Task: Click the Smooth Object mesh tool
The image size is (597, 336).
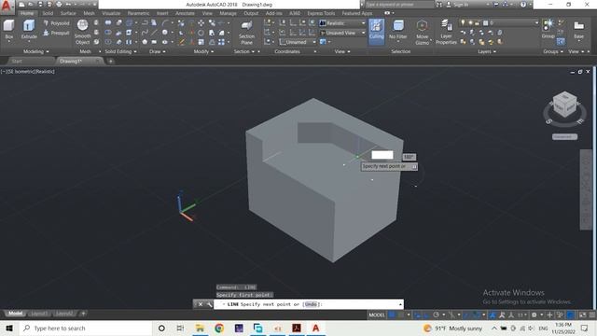Action: click(82, 32)
